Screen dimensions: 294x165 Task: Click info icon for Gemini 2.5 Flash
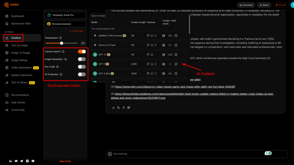[176, 45]
